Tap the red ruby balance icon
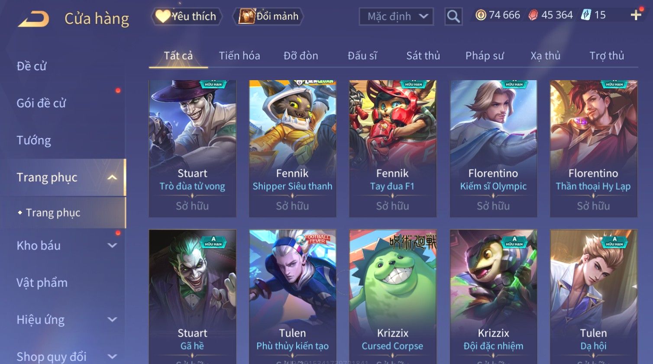Screen dimensions: 653x364 pyautogui.click(x=533, y=15)
